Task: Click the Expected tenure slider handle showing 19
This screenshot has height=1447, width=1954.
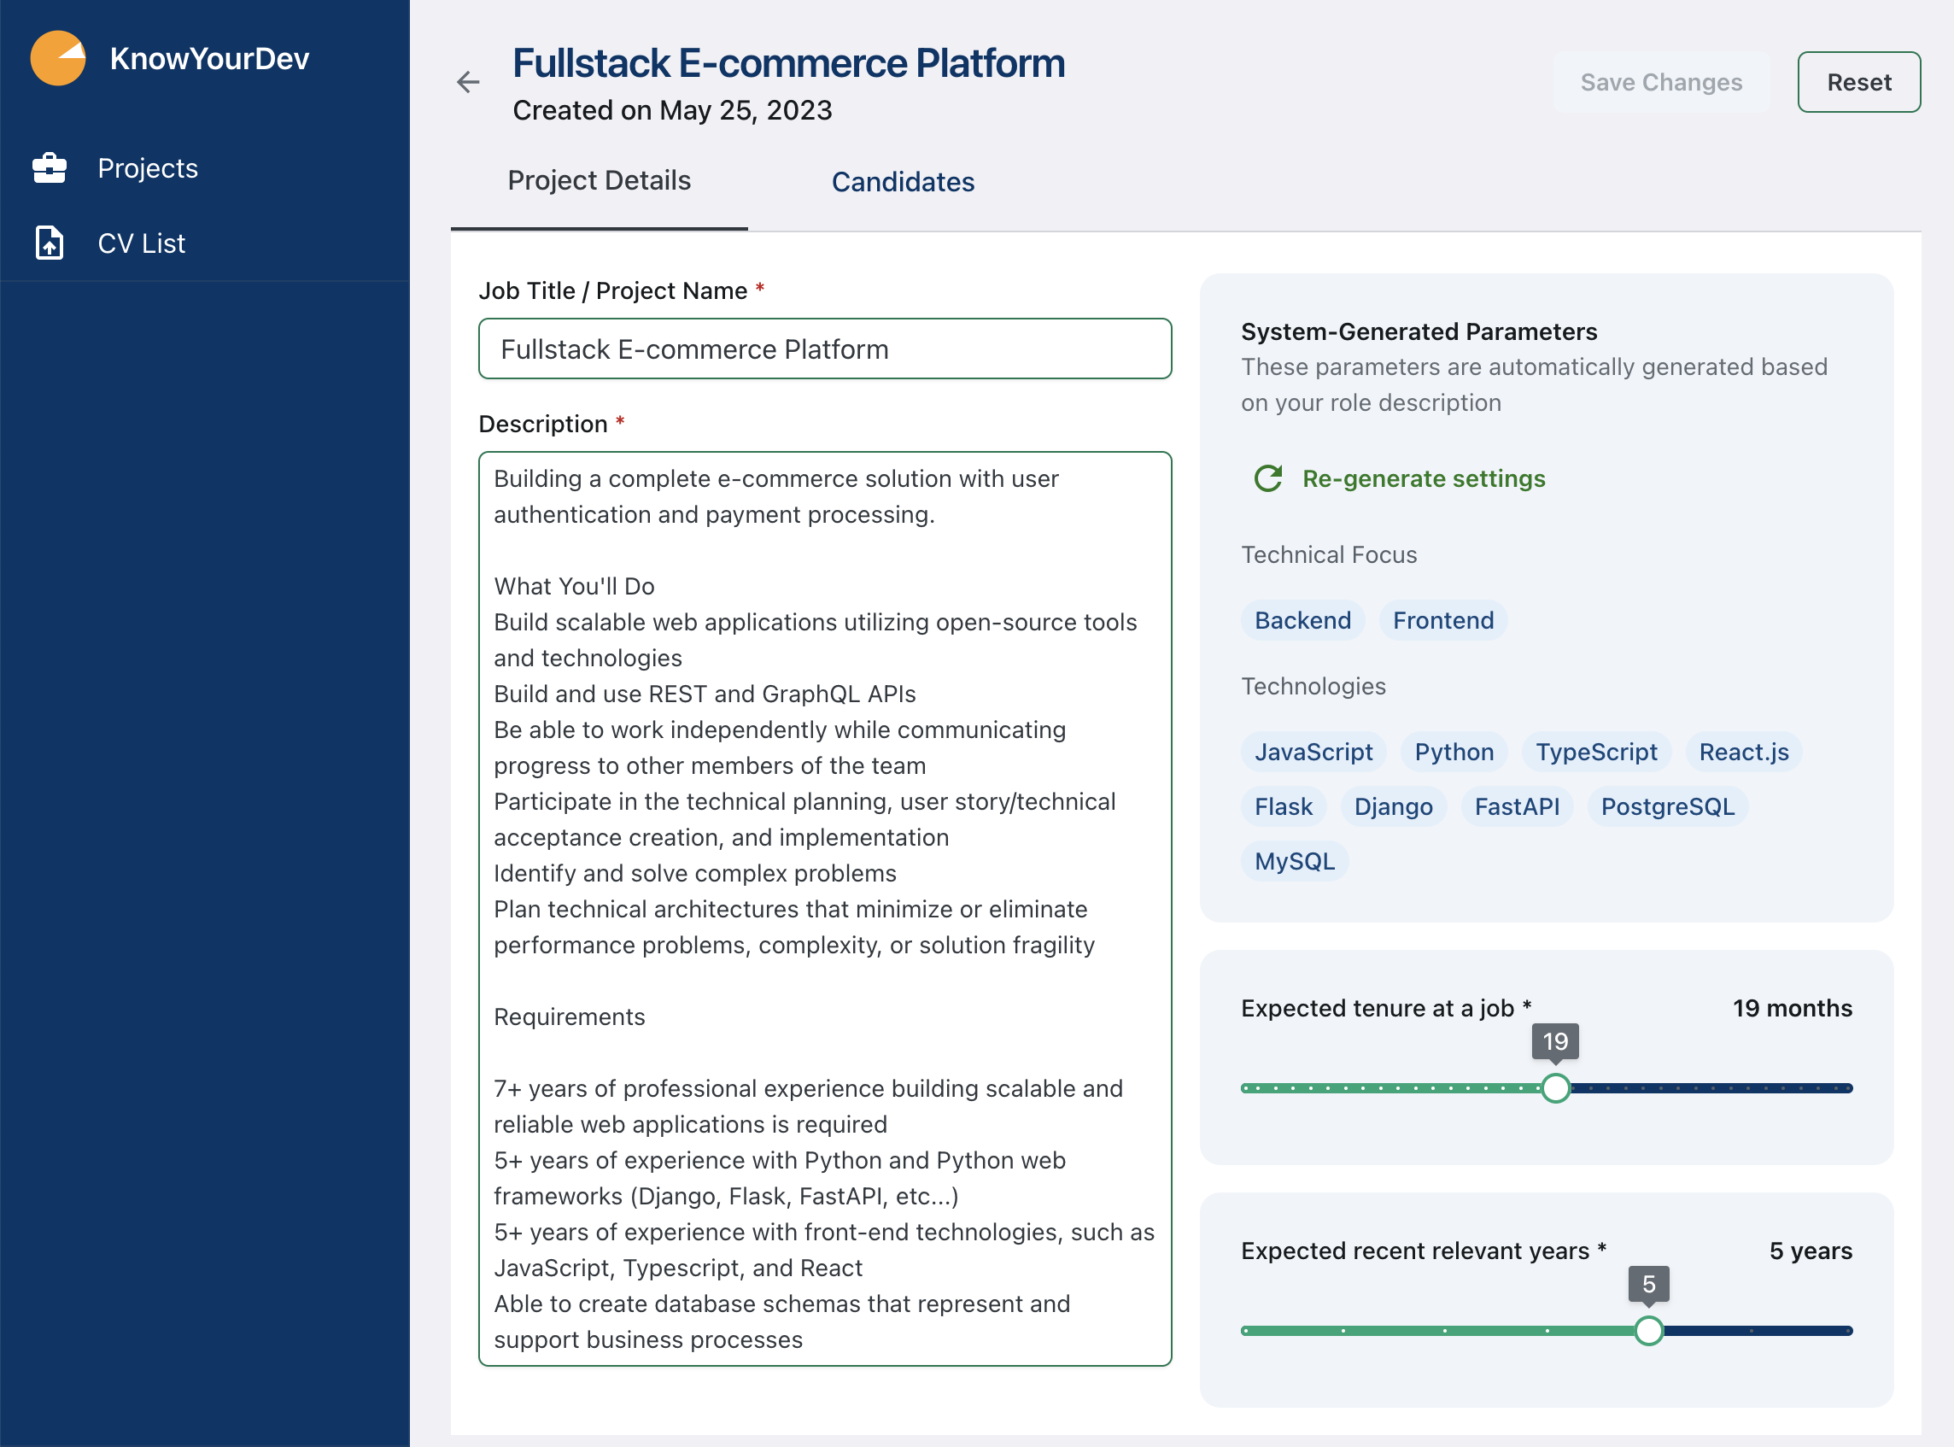Action: [1555, 1088]
